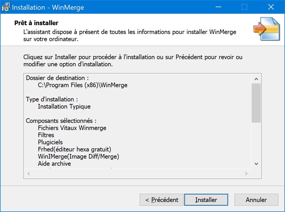Select the Fichiers Vitaux Winmerge line
Image resolution: width=285 pixels, height=212 pixels.
(72, 128)
